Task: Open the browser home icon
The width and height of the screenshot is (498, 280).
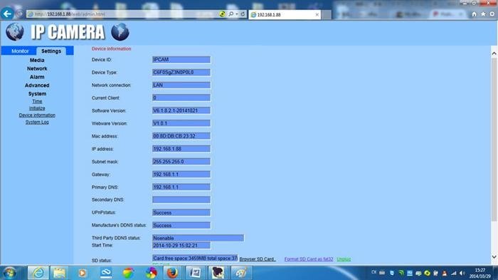Action: pos(475,14)
